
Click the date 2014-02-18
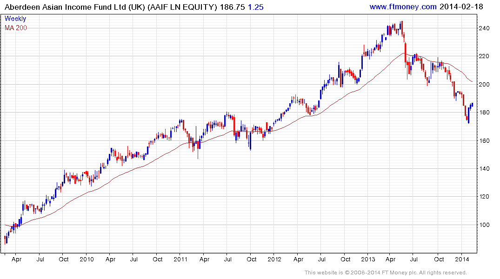pos(461,7)
